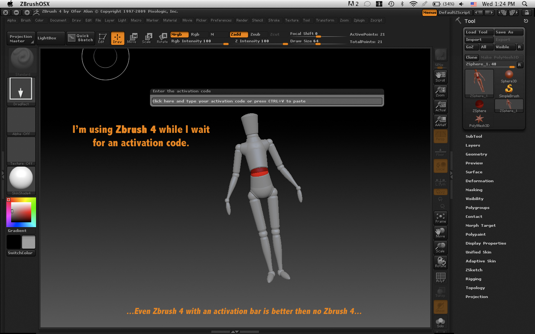Open the Preferences menu
This screenshot has width=535, height=334.
point(221,20)
